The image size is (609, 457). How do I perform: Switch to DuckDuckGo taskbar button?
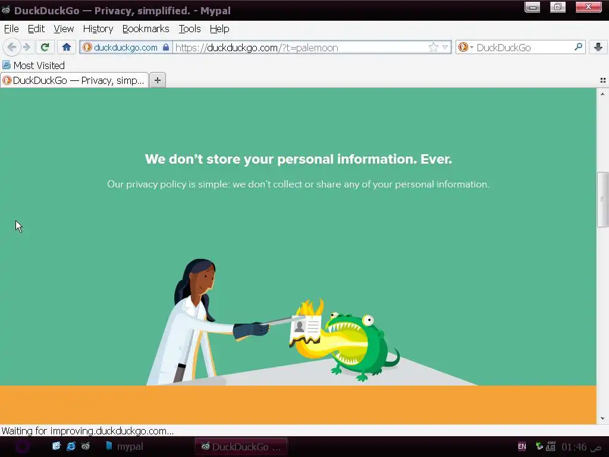click(x=241, y=446)
